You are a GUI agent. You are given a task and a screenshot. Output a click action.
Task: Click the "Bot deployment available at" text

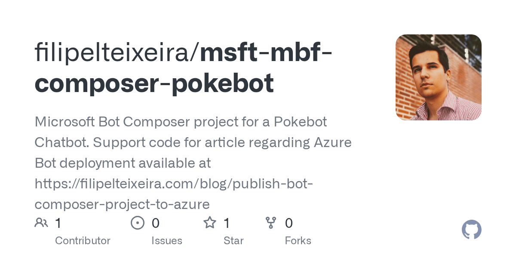pyautogui.click(x=123, y=163)
